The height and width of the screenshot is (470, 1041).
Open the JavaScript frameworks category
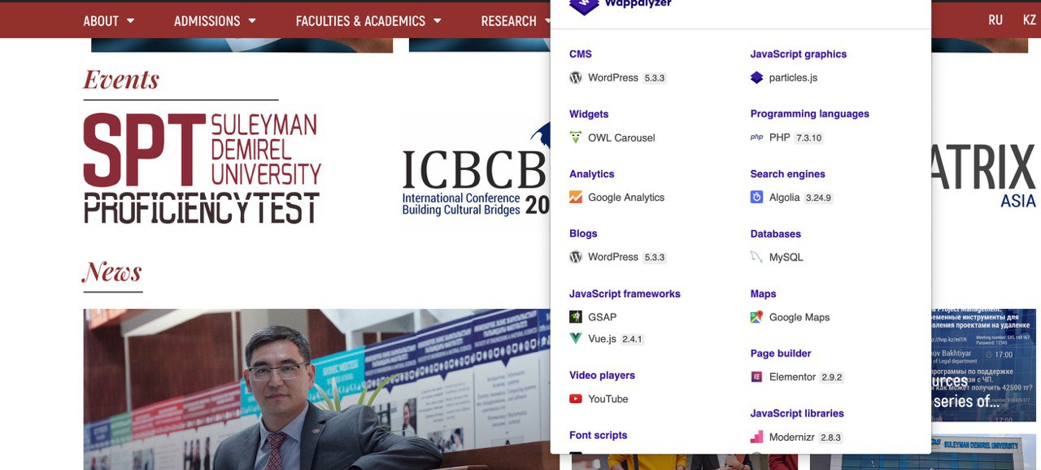(x=625, y=294)
